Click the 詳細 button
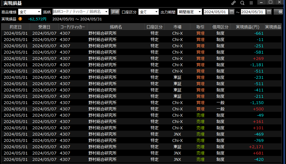The image size is (286, 164). (x=115, y=12)
